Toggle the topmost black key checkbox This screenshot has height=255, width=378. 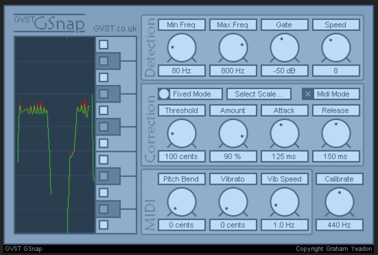click(x=104, y=61)
